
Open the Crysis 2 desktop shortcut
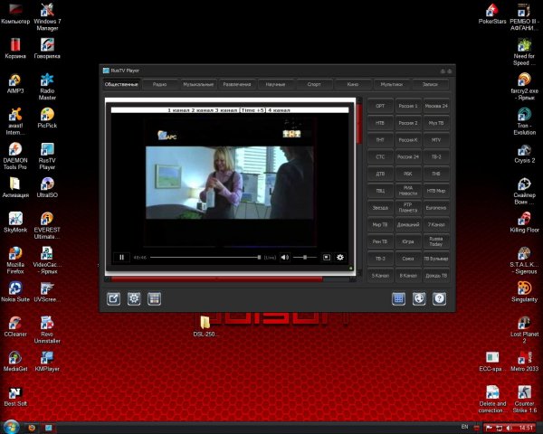point(524,154)
